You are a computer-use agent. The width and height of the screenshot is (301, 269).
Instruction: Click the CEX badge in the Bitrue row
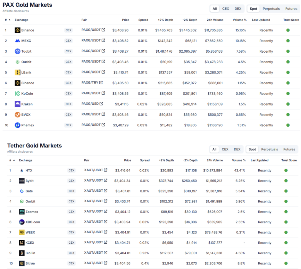[72, 263]
